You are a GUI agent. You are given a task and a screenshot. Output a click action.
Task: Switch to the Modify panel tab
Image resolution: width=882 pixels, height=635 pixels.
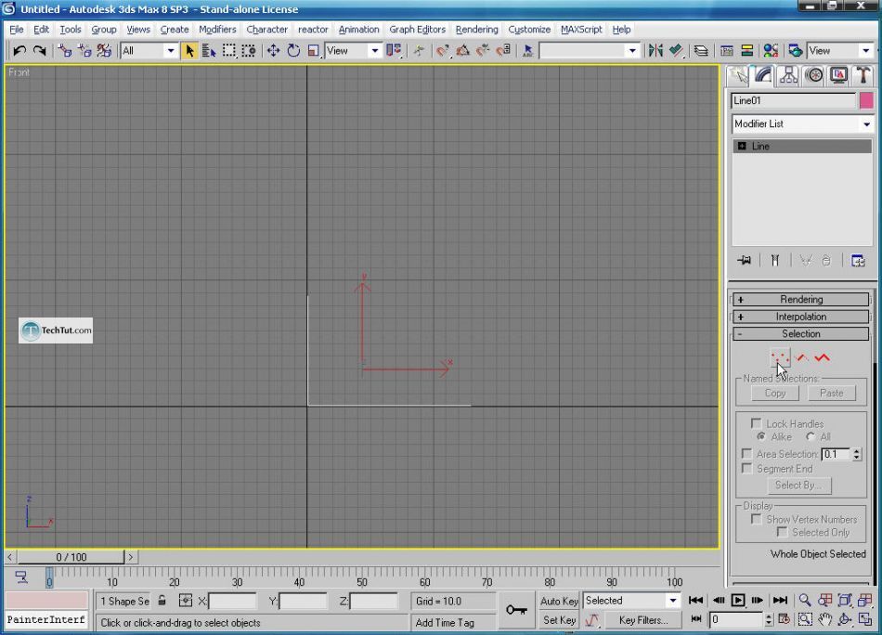[763, 75]
